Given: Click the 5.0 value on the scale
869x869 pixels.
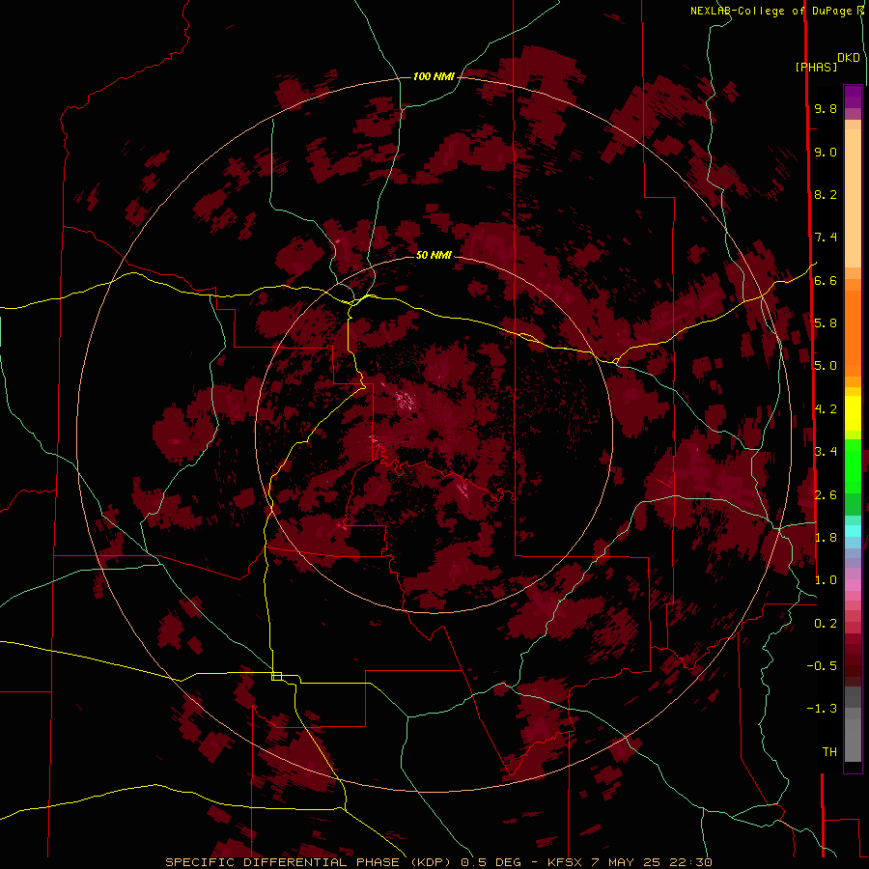Looking at the screenshot, I should [826, 366].
